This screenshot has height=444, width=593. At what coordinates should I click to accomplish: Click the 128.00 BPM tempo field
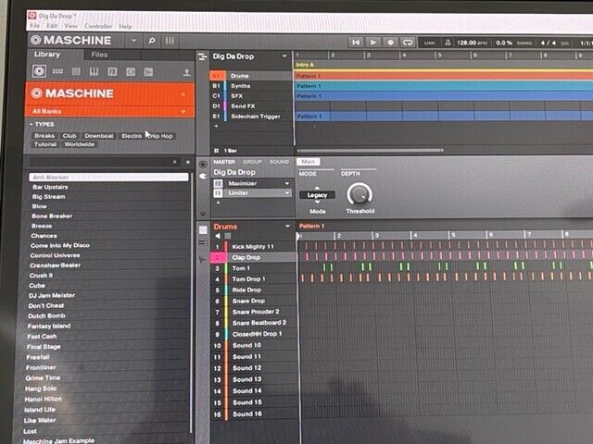pos(472,43)
